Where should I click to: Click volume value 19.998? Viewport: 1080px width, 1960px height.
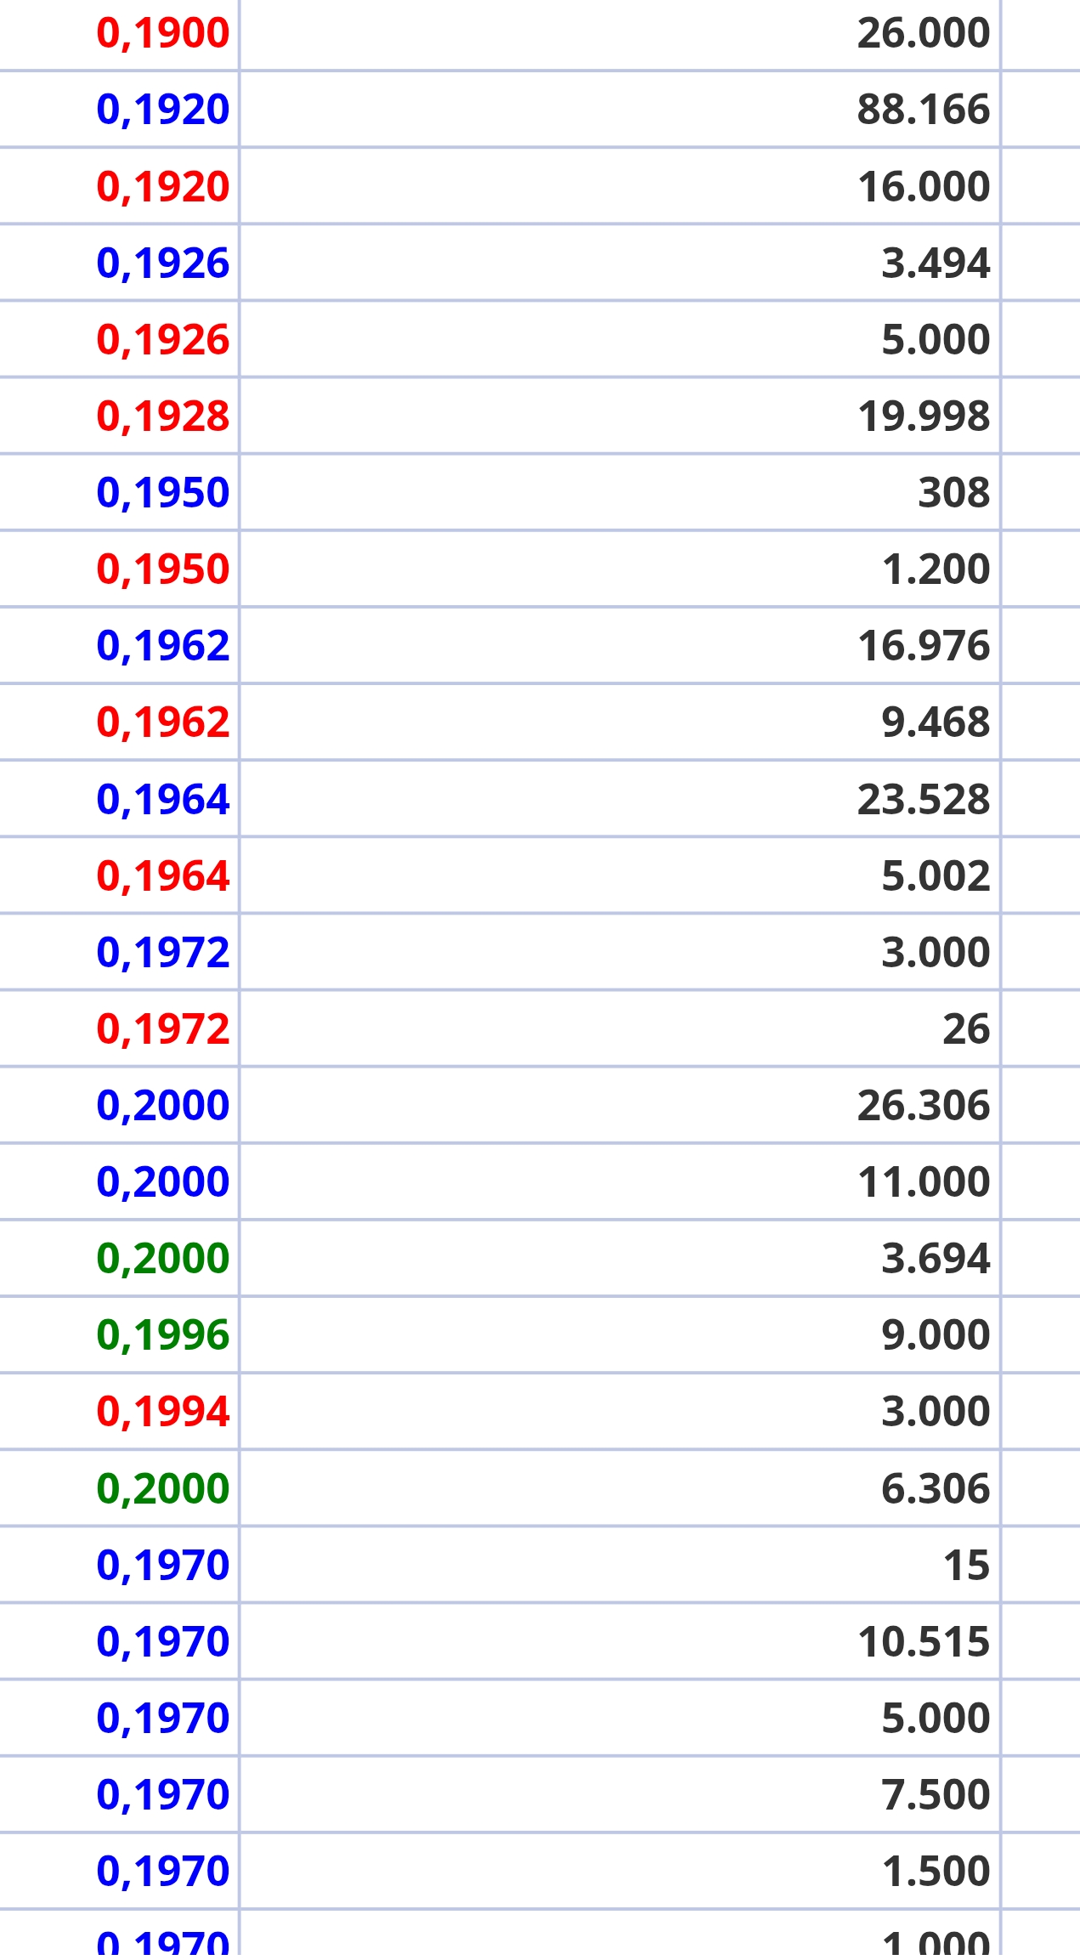pyautogui.click(x=924, y=416)
